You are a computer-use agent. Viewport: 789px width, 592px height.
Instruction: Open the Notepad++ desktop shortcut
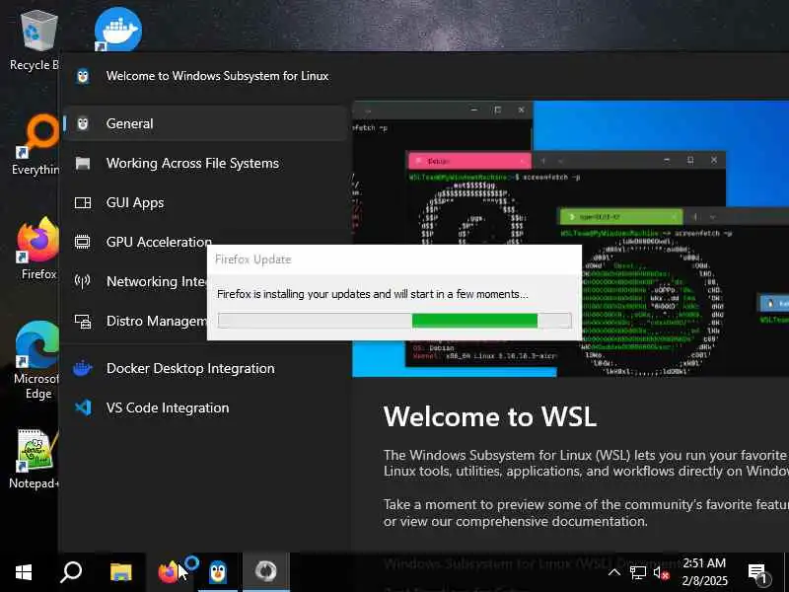click(x=36, y=459)
